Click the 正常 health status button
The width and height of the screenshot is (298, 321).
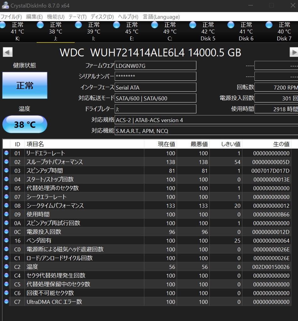tap(25, 85)
